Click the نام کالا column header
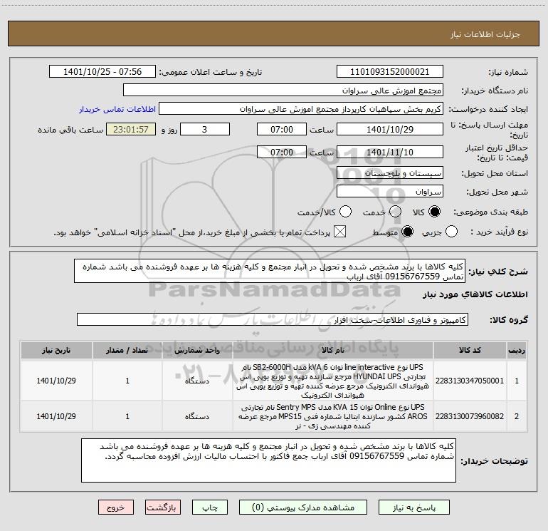This screenshot has height=531, width=548. click(333, 350)
